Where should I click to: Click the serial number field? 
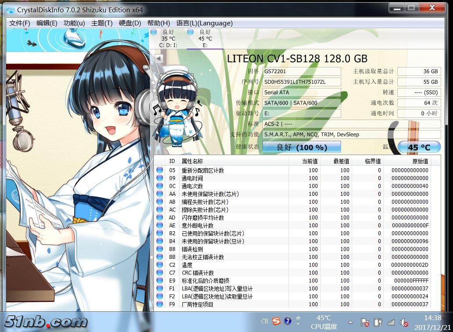[x=301, y=82]
